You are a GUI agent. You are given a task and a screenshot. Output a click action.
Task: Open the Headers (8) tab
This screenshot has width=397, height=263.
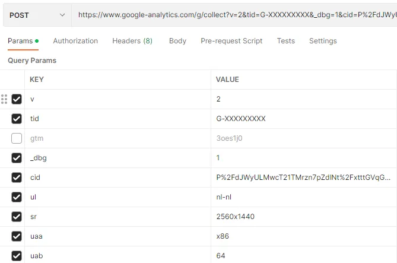coord(132,41)
